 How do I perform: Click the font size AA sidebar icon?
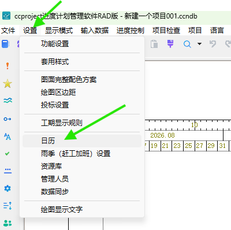coord(8,136)
